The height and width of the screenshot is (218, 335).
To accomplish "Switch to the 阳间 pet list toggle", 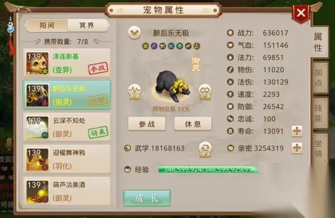I will point(46,25).
